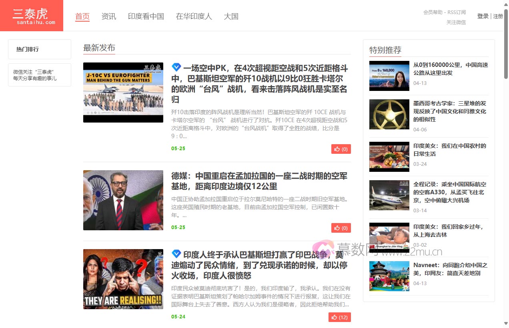Open the THEY ARE REALISING article thumbnail
Screen dimensions: 509x328
[123, 279]
